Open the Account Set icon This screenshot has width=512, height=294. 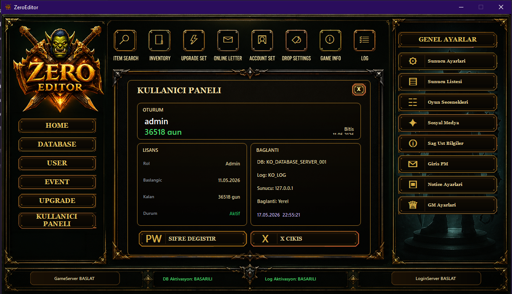262,40
